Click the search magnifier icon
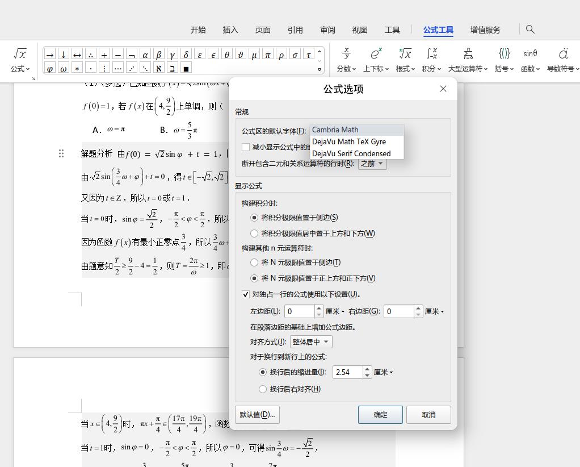Viewport: 580px width, 467px height. [x=530, y=29]
